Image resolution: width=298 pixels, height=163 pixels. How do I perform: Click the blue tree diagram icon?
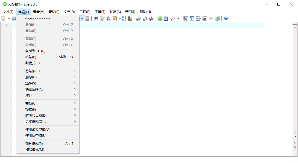point(121,18)
